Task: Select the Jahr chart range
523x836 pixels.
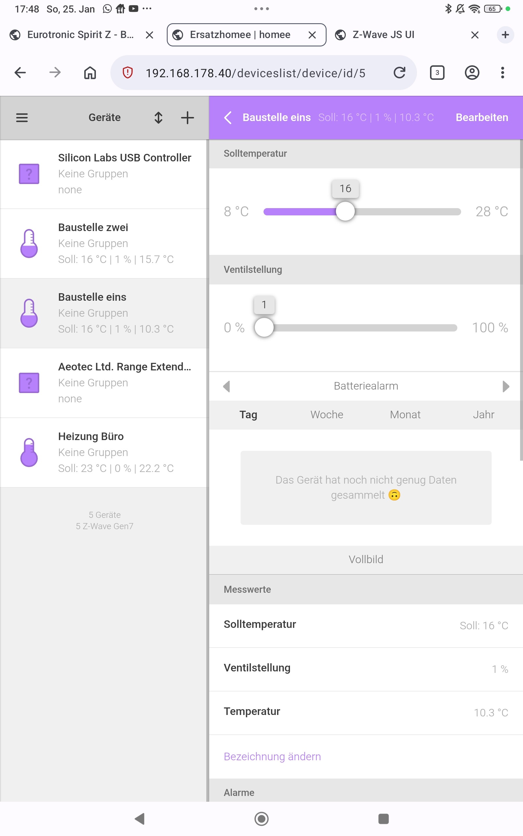Action: [483, 415]
